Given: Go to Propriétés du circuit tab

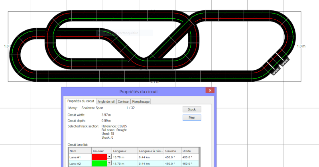Looking at the screenshot, I should click(81, 102).
